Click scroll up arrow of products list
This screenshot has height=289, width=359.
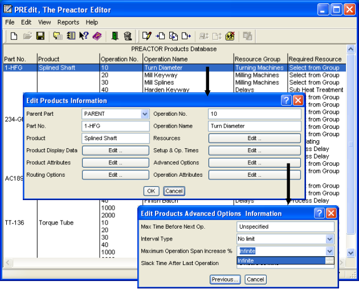(351, 49)
